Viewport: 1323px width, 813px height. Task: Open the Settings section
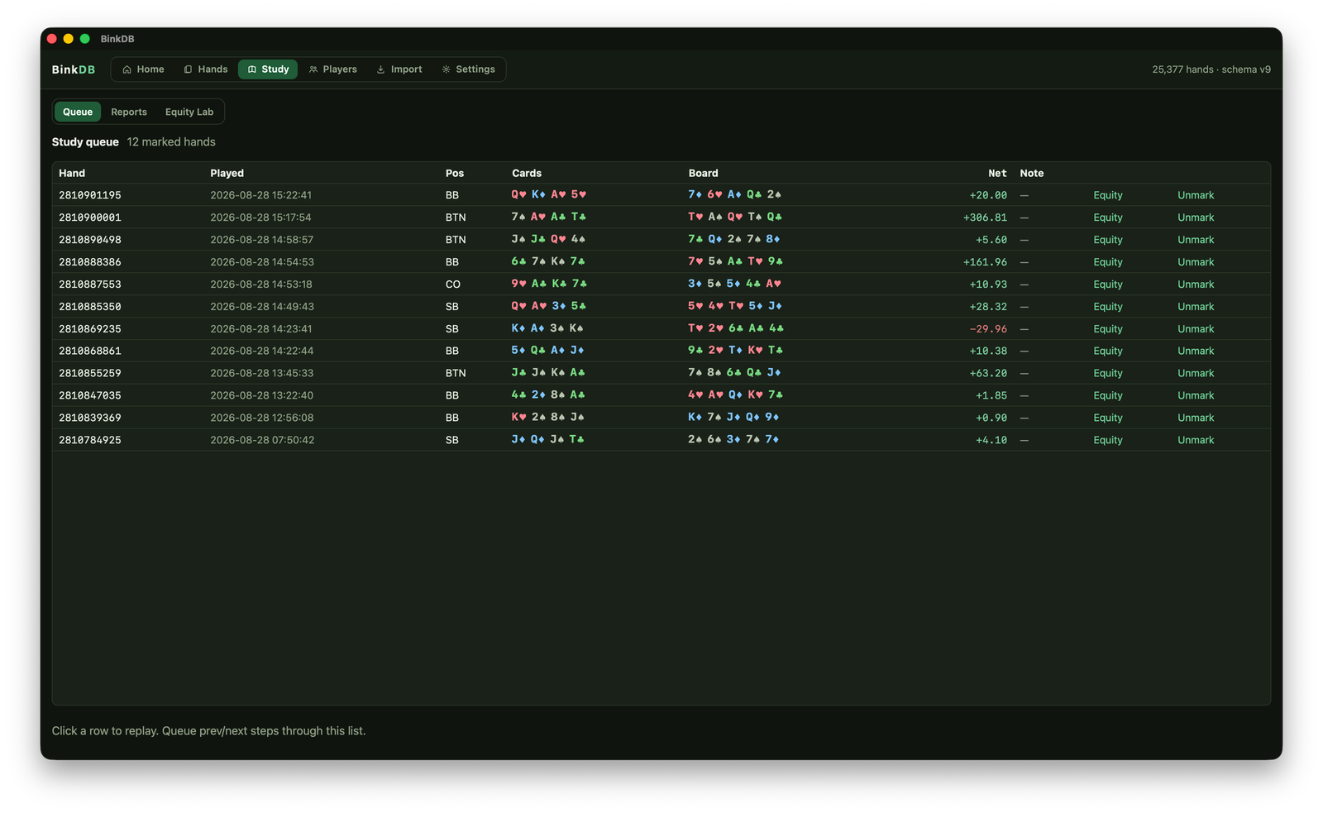coord(469,69)
